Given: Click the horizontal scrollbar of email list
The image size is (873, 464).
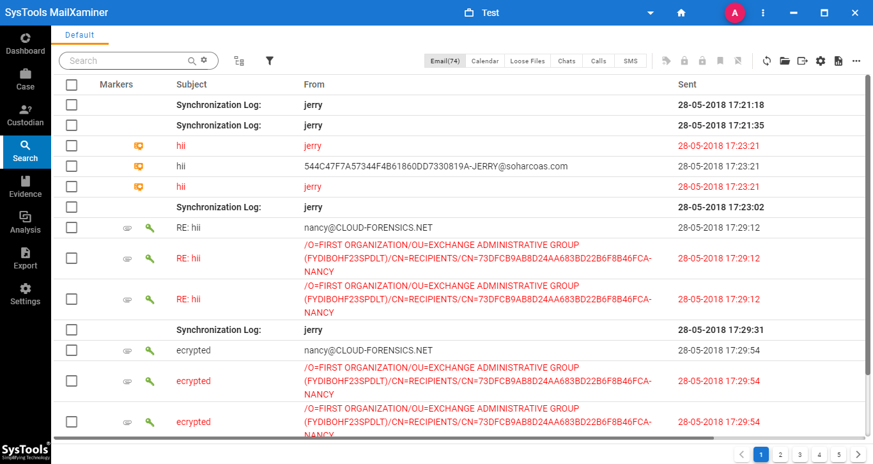Looking at the screenshot, I should (383, 438).
